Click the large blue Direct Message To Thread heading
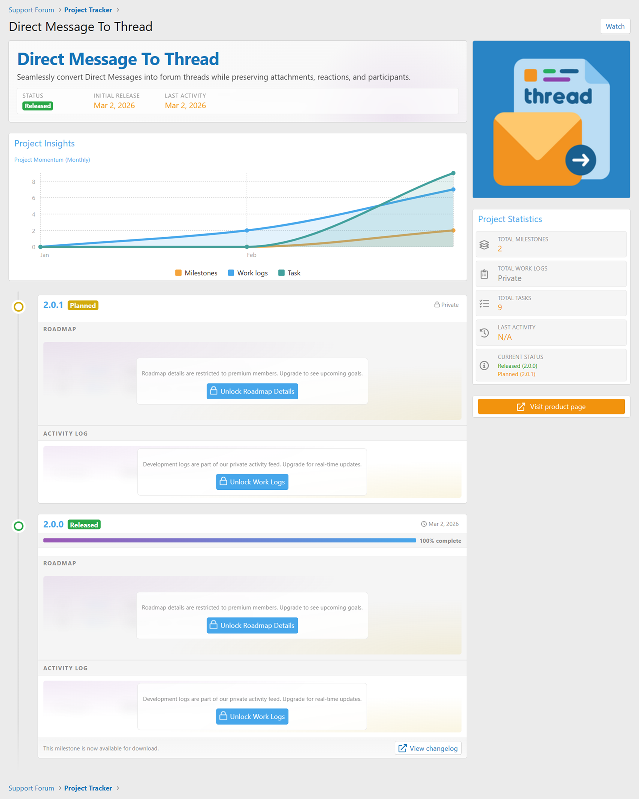 click(118, 59)
